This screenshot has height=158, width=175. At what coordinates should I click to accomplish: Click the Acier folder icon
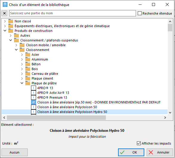click(x=27, y=55)
